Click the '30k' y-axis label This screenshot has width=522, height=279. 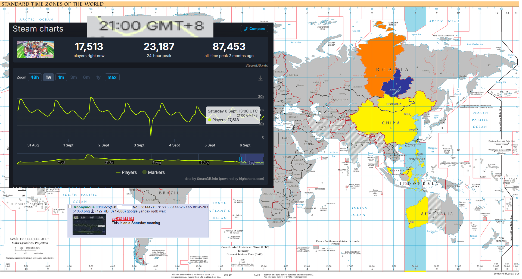(x=261, y=97)
